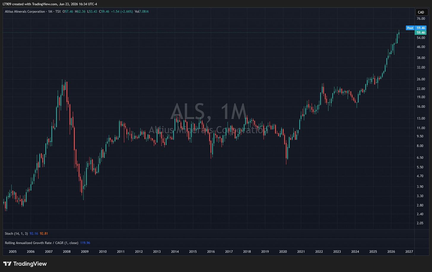
Task: Click the 8.00 price scale label
Action: (x=420, y=146)
